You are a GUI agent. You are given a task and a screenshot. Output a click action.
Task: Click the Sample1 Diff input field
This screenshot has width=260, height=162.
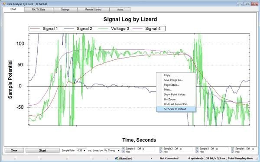tap(148, 149)
